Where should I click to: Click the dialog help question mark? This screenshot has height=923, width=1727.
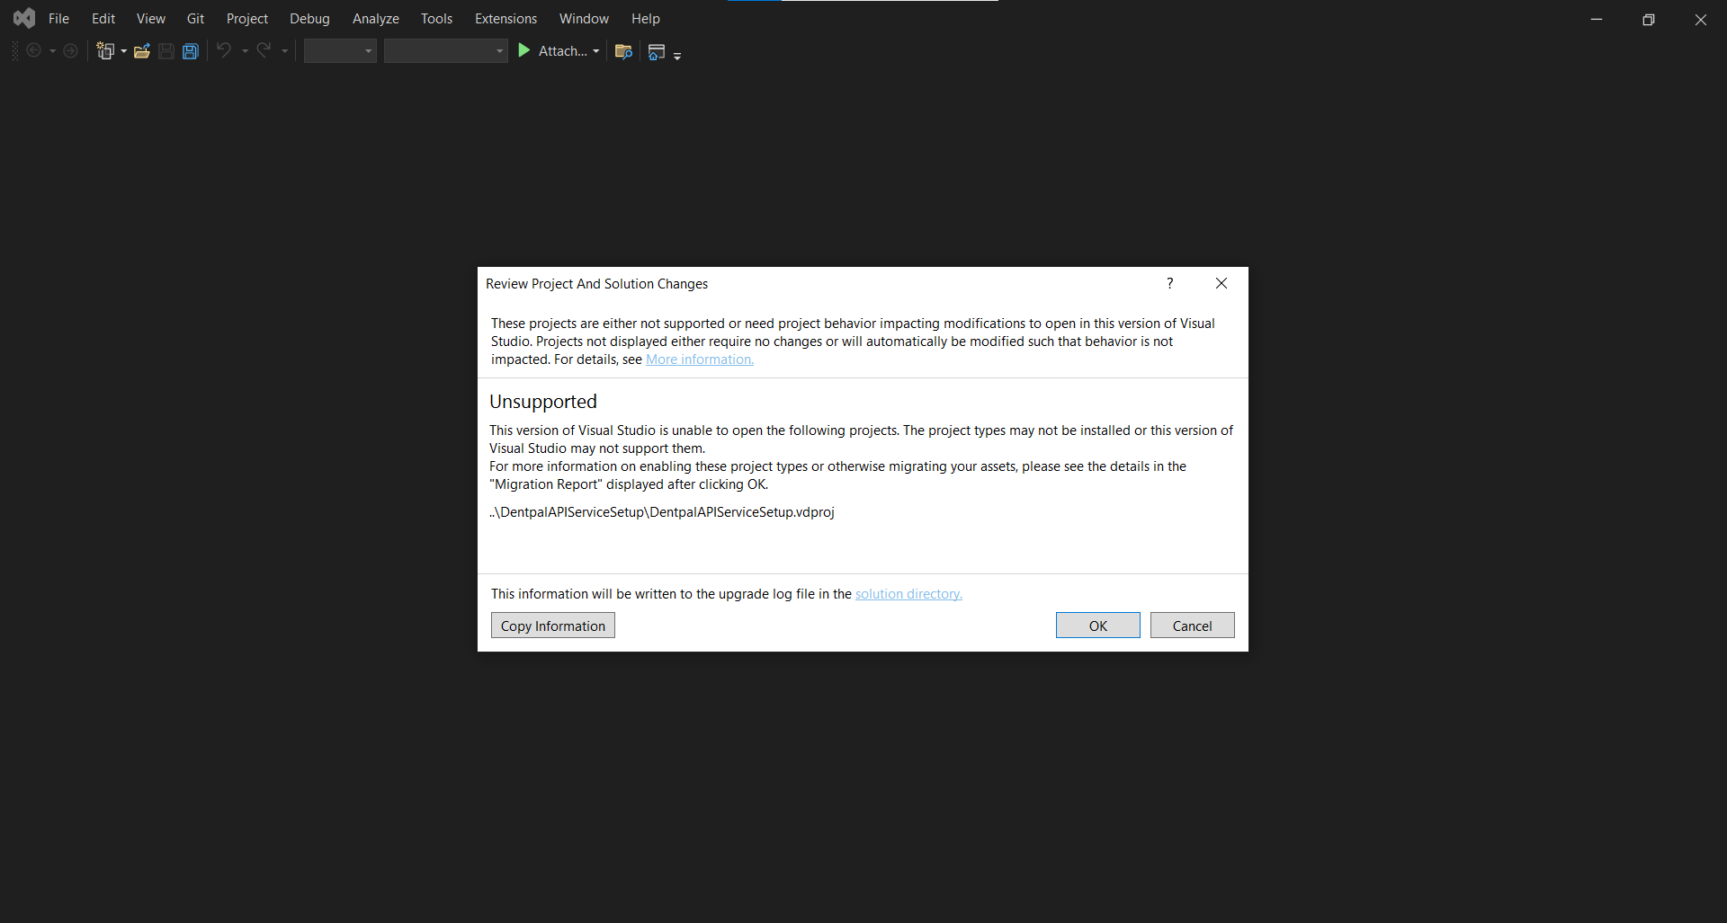(x=1169, y=283)
